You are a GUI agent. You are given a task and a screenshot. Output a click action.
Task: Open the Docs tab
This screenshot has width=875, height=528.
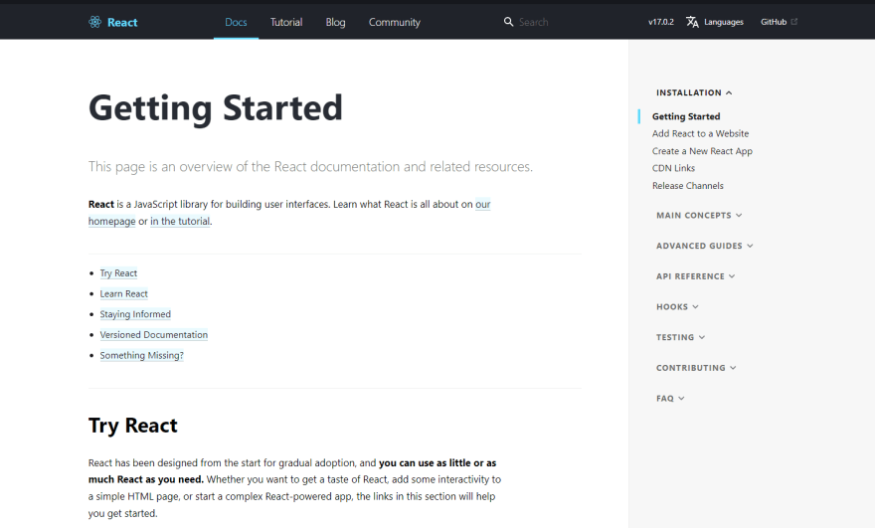click(236, 22)
